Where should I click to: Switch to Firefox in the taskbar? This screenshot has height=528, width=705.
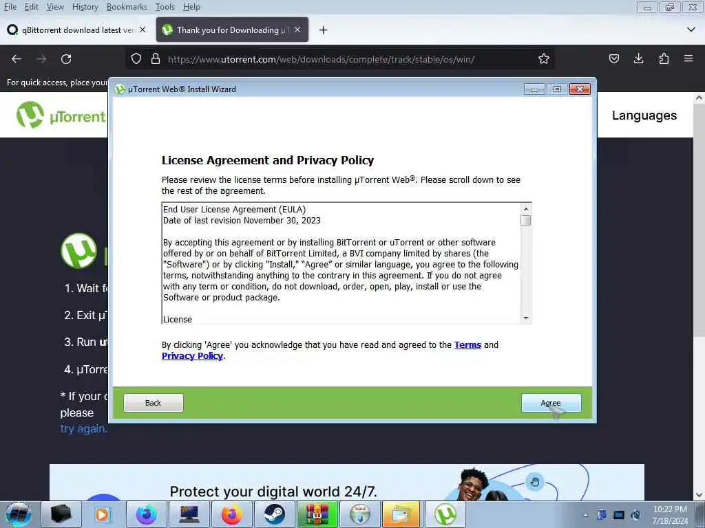(x=231, y=514)
